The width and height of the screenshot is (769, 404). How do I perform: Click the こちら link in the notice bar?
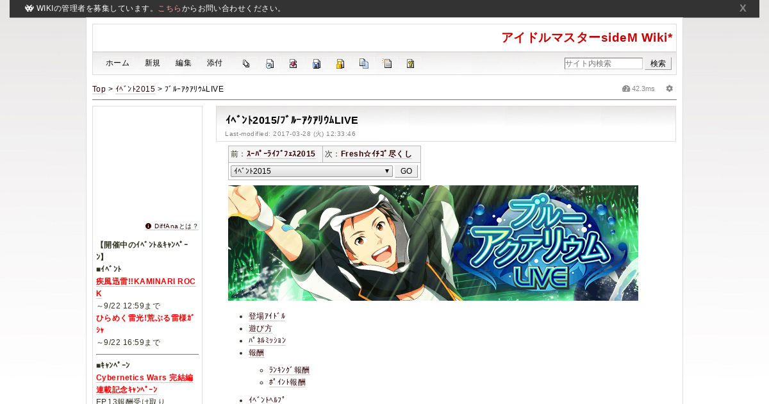point(169,8)
